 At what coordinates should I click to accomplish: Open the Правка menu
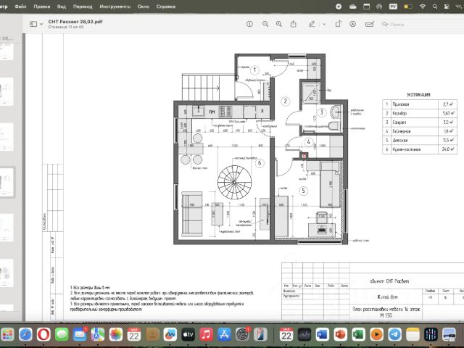pyautogui.click(x=42, y=7)
